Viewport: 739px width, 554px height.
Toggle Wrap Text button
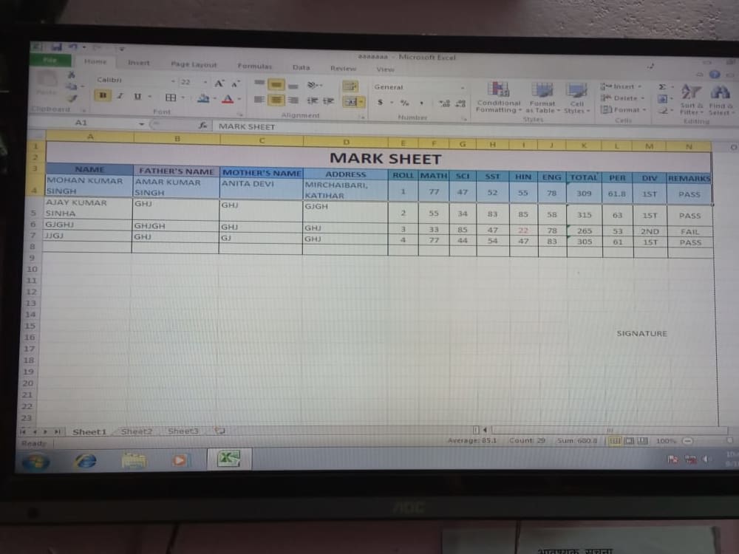click(350, 86)
